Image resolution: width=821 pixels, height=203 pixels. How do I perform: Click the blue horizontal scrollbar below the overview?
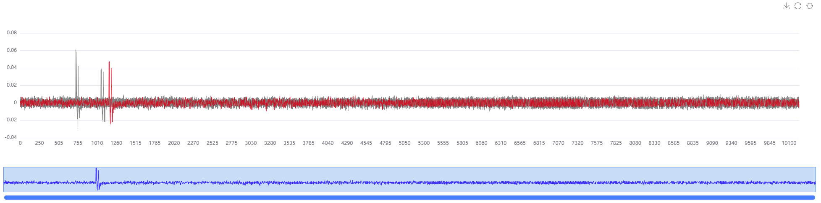pyautogui.click(x=409, y=198)
